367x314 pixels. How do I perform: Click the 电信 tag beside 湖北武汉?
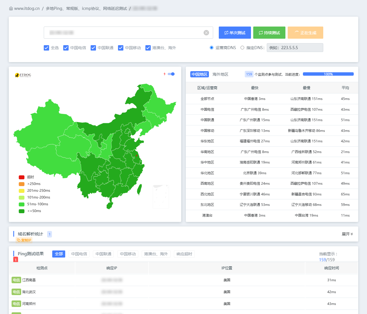16,292
